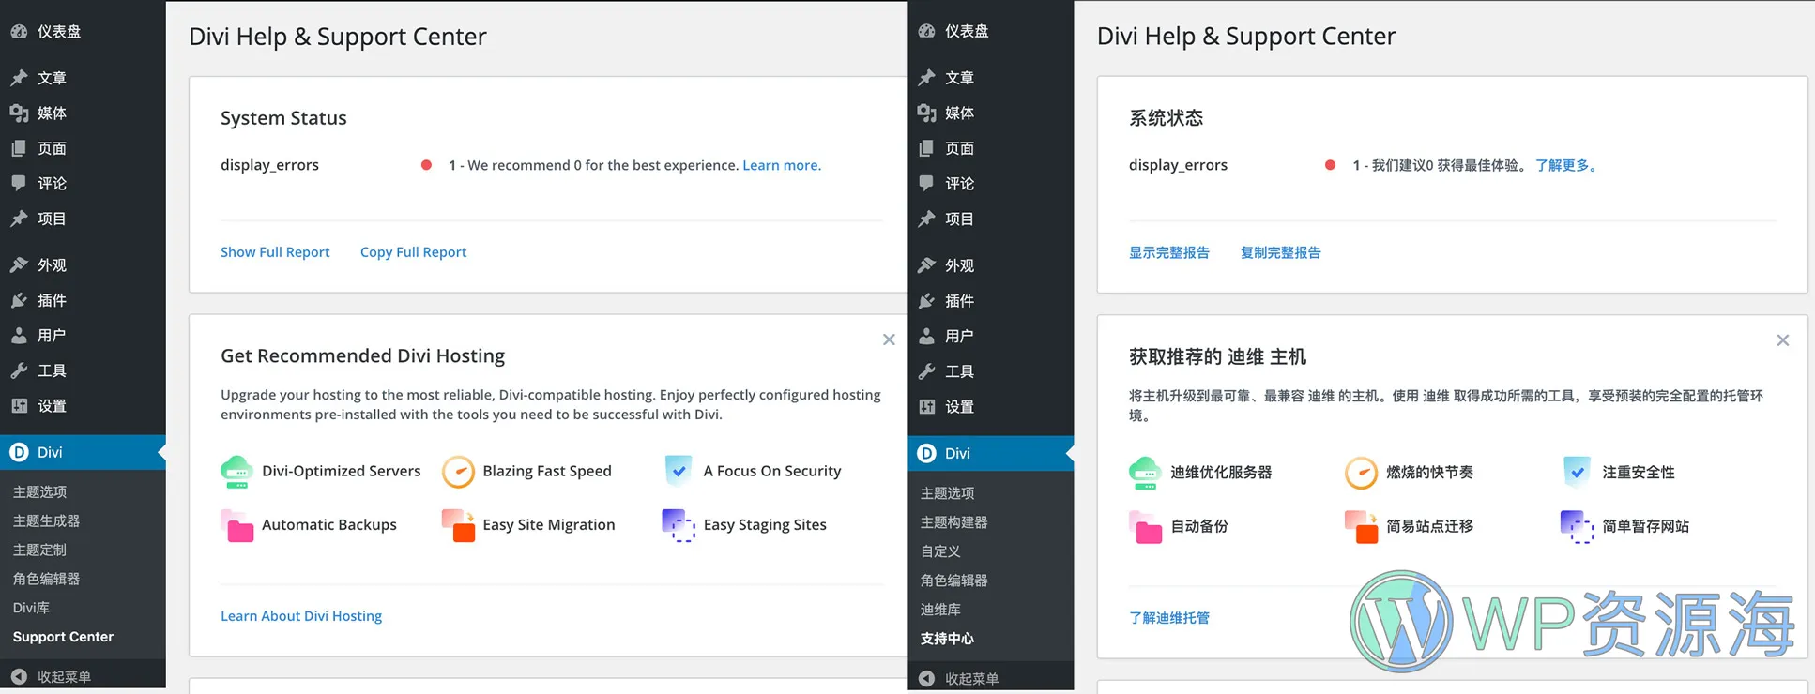Image resolution: width=1815 pixels, height=694 pixels.
Task: Click the 插件 plugin icon in left panel
Action: (19, 300)
